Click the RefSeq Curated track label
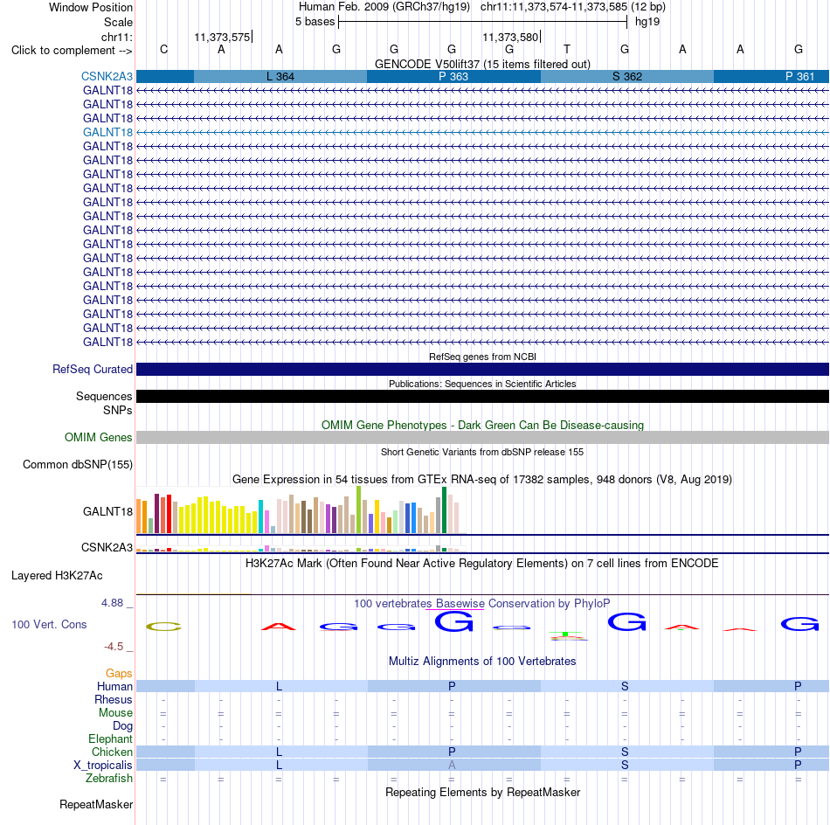The width and height of the screenshot is (830, 825). (92, 369)
